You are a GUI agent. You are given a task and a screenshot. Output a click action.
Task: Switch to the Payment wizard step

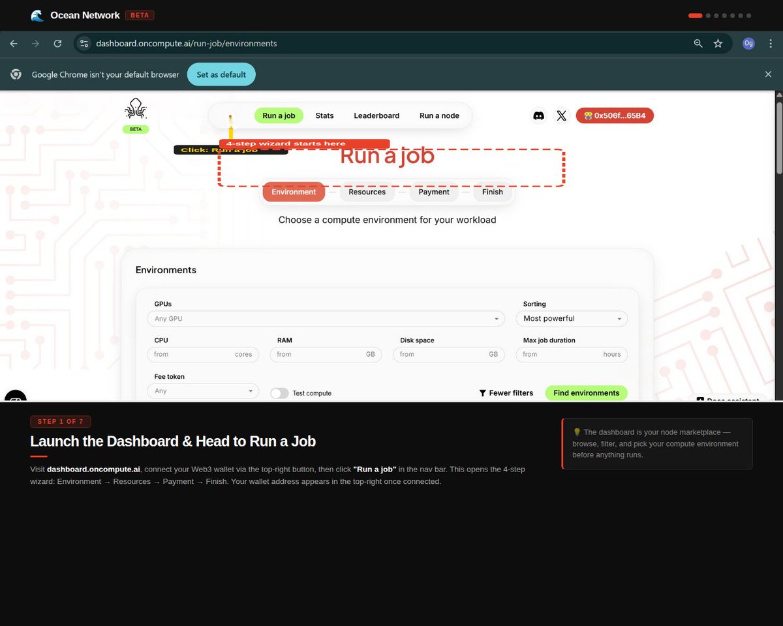click(x=434, y=192)
